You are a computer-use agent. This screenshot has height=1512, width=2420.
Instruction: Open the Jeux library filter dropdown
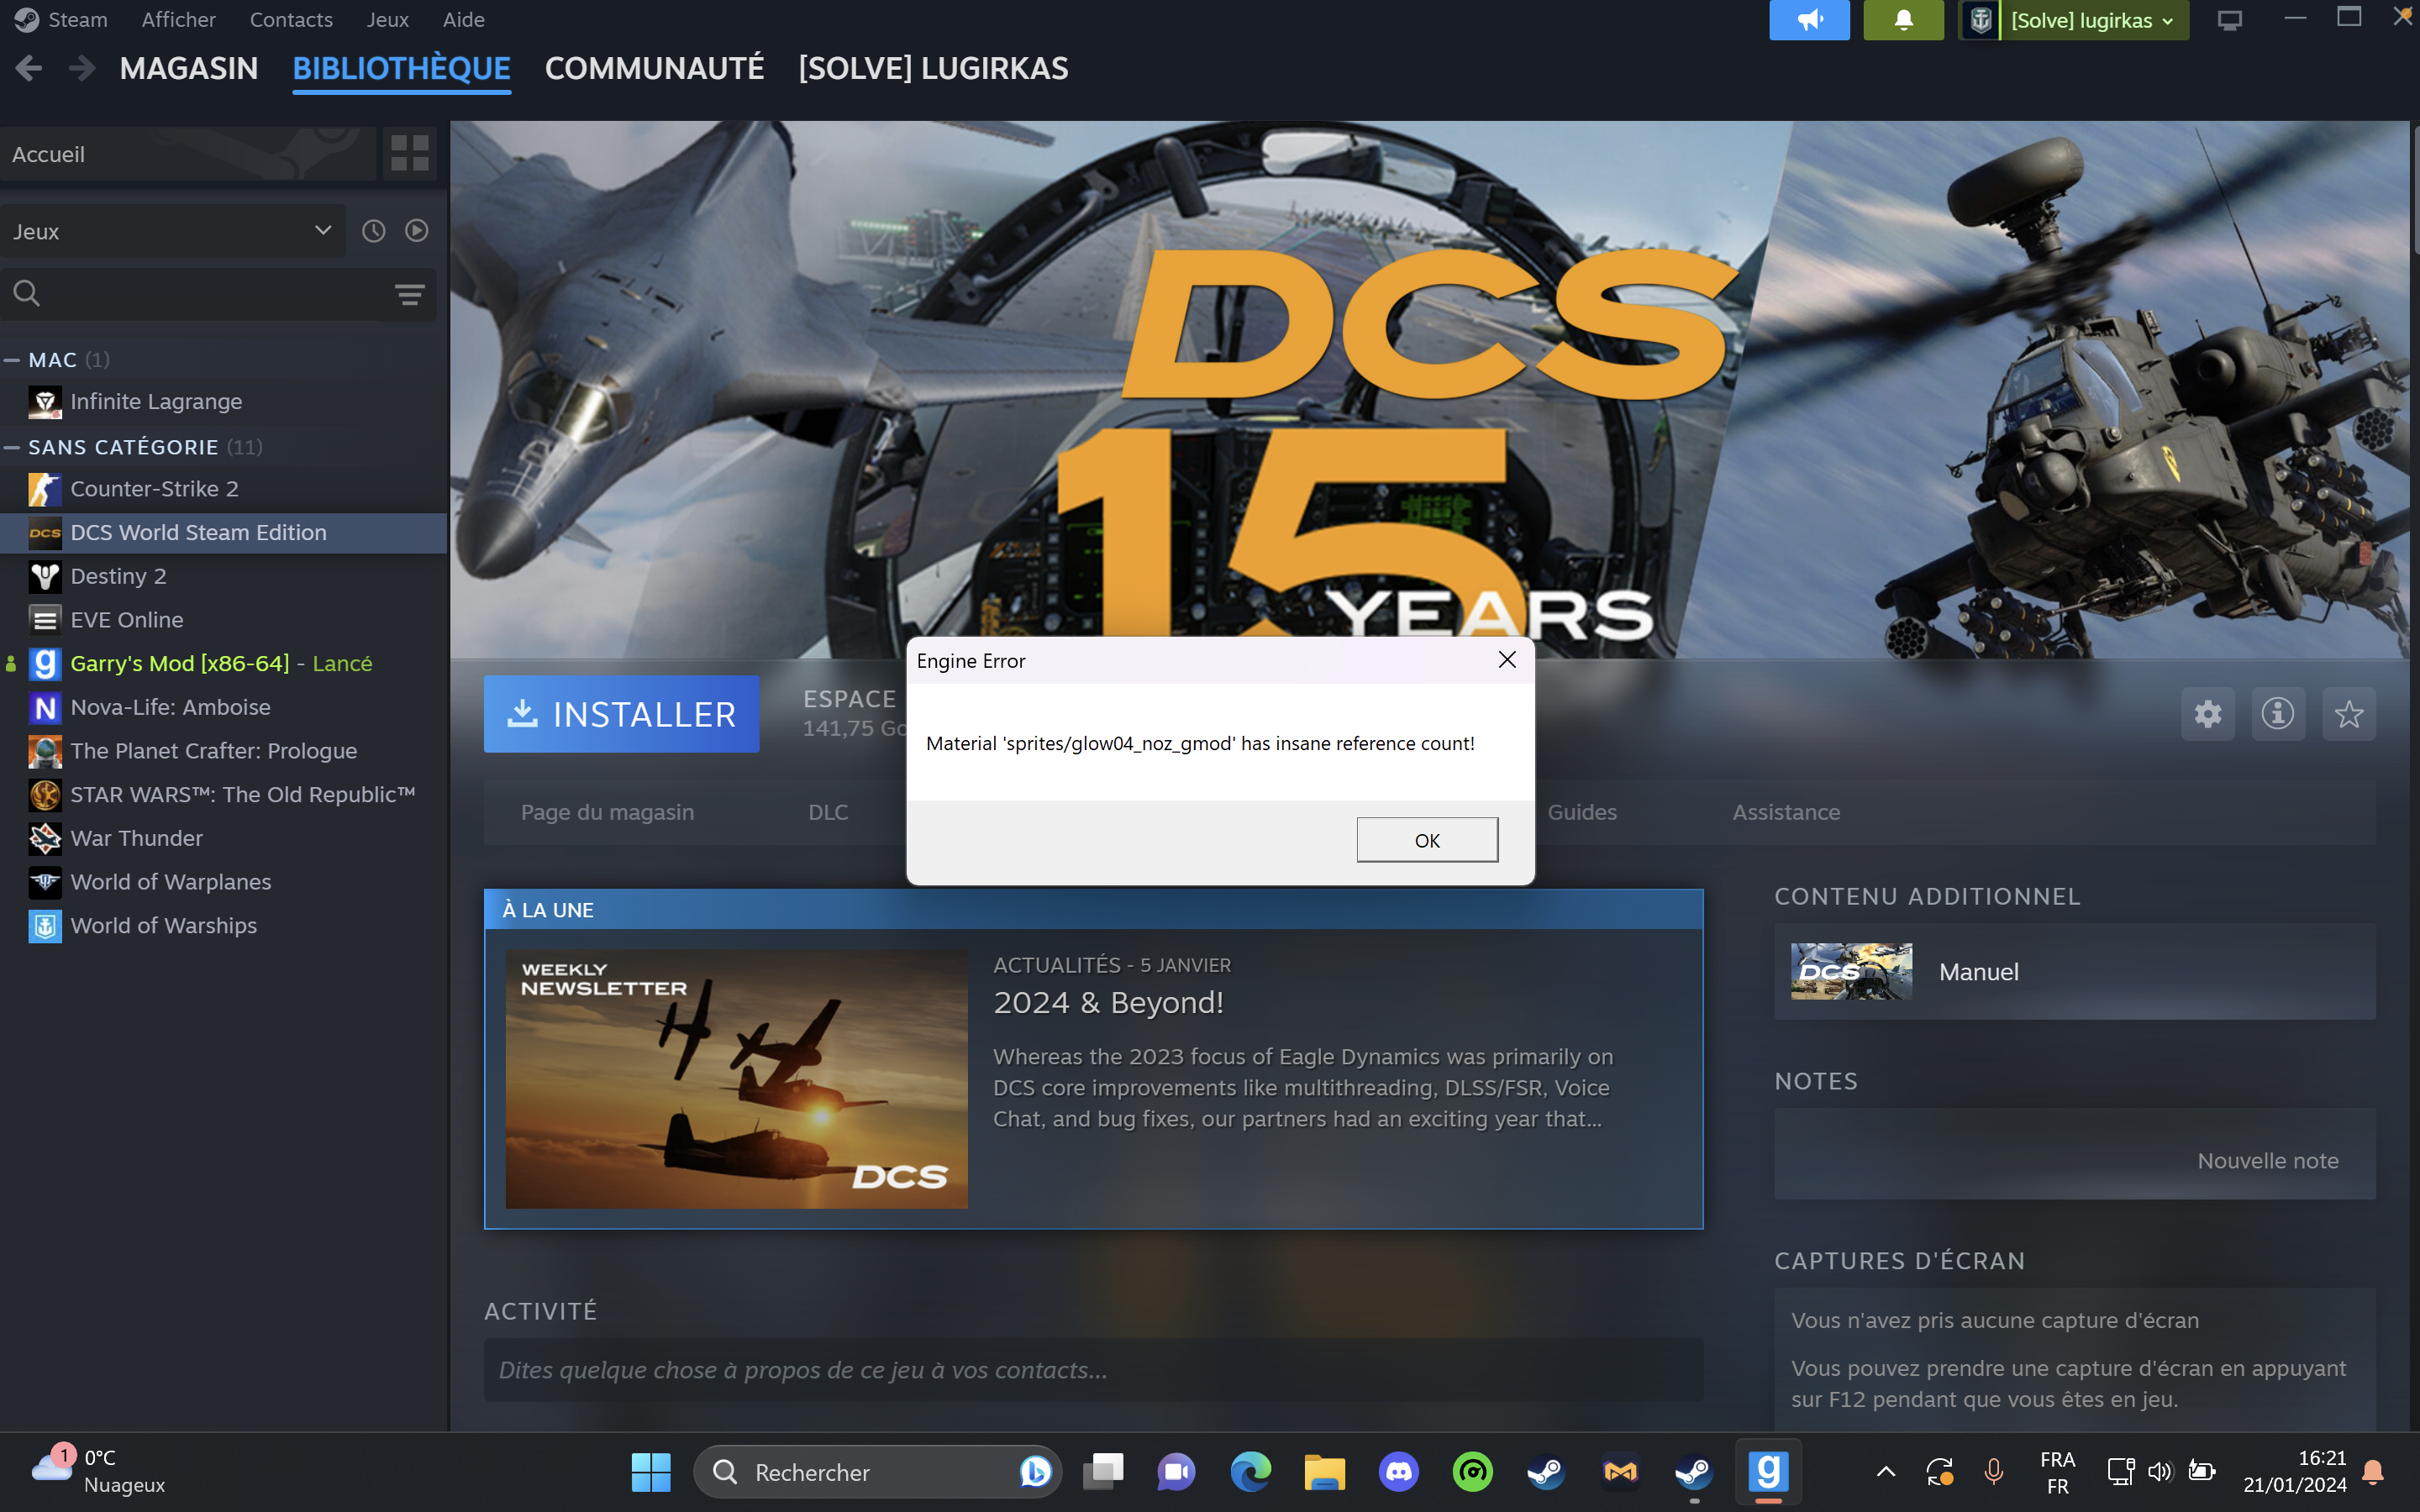coord(172,231)
